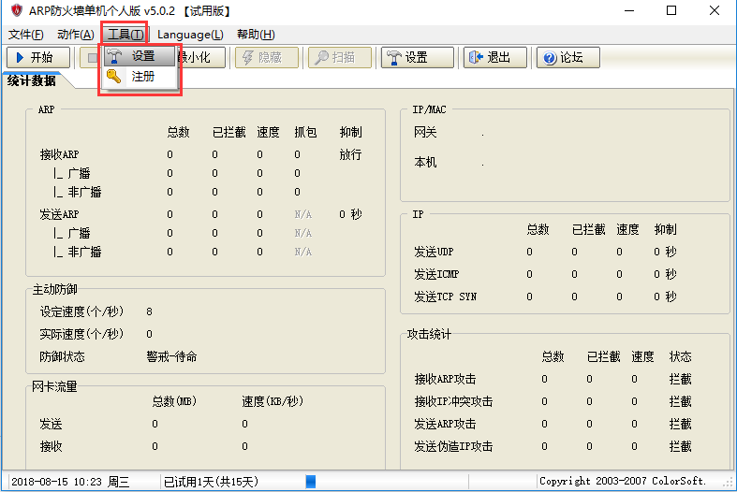
Task: Open the 动作(A) menu
Action: click(x=76, y=35)
